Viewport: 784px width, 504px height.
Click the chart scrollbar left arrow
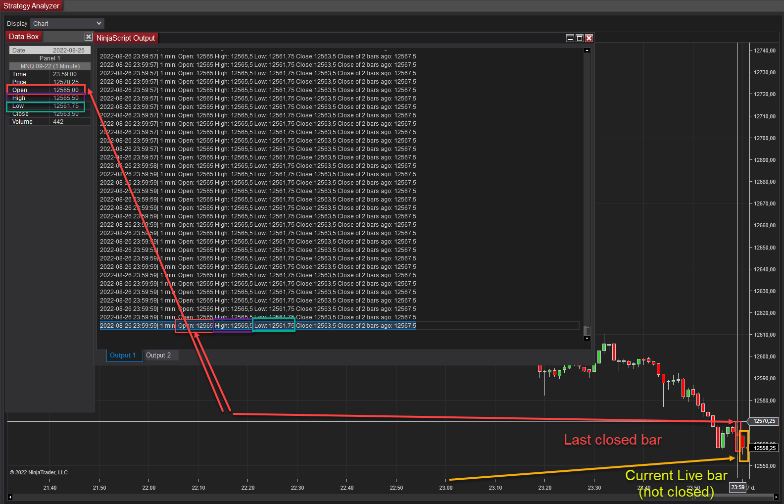[10, 497]
